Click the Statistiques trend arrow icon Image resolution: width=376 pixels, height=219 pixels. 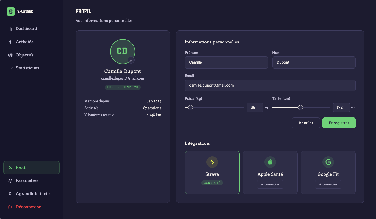pyautogui.click(x=10, y=68)
